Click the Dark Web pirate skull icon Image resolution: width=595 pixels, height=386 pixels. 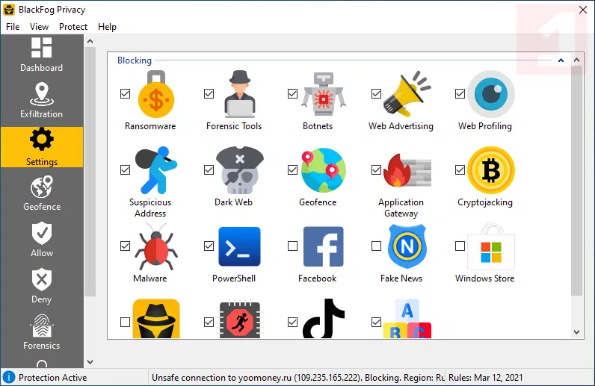click(x=239, y=170)
